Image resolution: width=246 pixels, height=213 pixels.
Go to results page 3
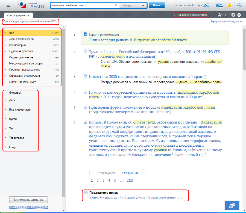[104, 181]
